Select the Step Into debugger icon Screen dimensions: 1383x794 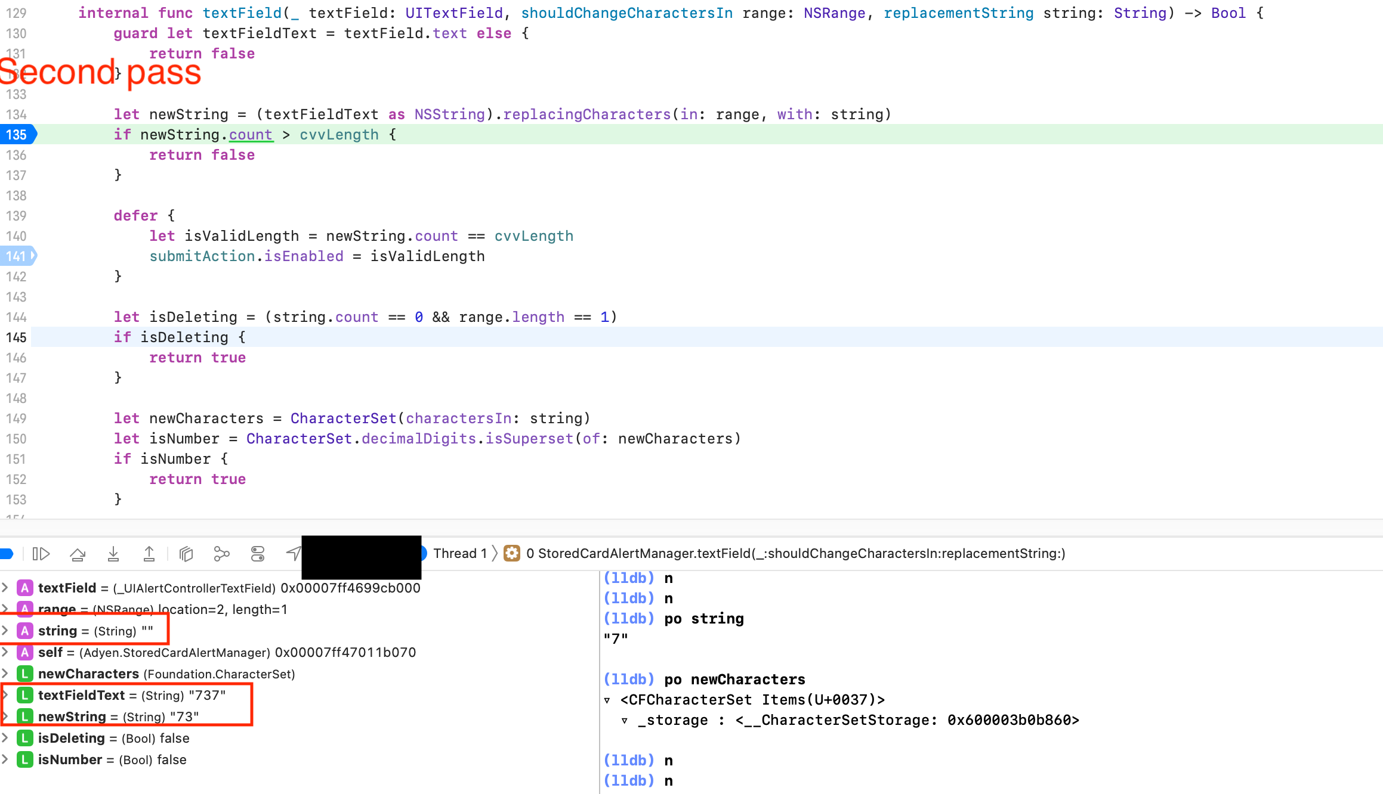pyautogui.click(x=113, y=553)
